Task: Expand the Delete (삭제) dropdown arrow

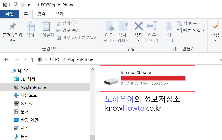Action: pyautogui.click(x=138, y=41)
